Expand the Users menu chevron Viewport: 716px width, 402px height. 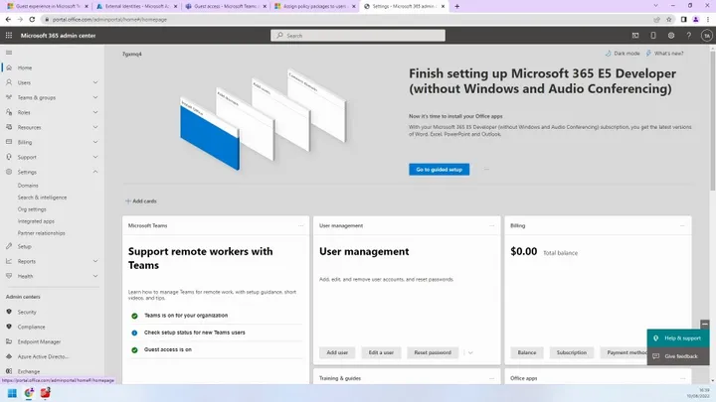95,82
